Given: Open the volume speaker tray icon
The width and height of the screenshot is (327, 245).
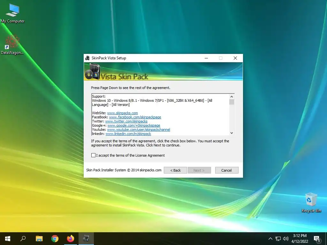Looking at the screenshot, I should click(286, 239).
